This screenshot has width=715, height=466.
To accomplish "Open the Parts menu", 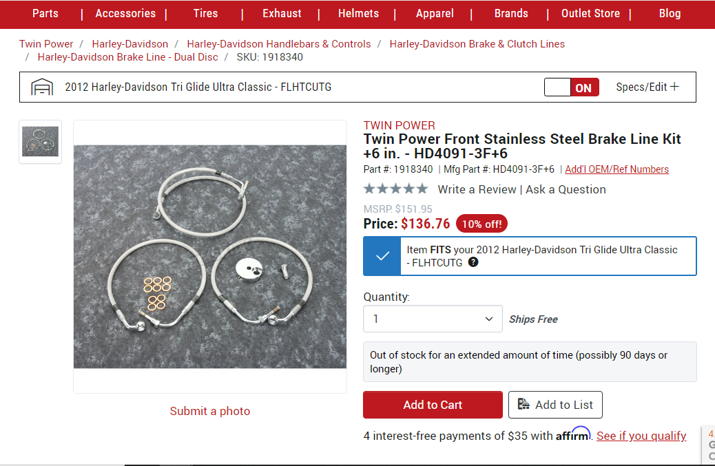I will (x=45, y=14).
